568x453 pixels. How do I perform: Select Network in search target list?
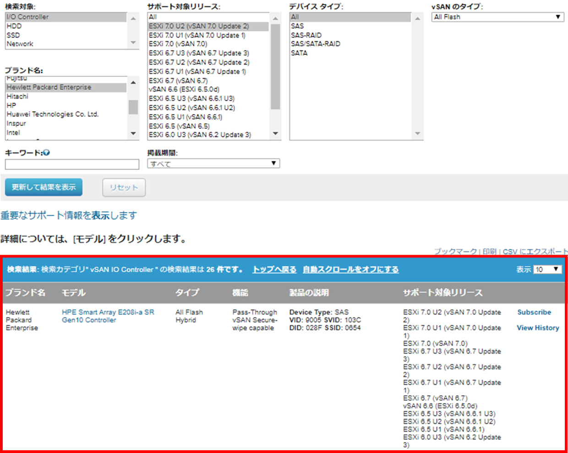click(x=66, y=44)
